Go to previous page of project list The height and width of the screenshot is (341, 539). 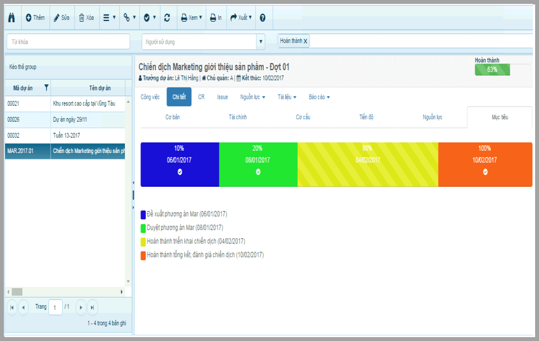(23, 308)
